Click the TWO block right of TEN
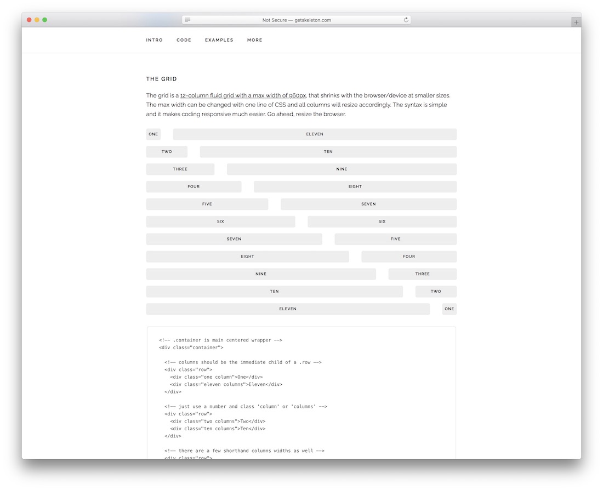Viewport: 603px width, 490px height. [436, 292]
